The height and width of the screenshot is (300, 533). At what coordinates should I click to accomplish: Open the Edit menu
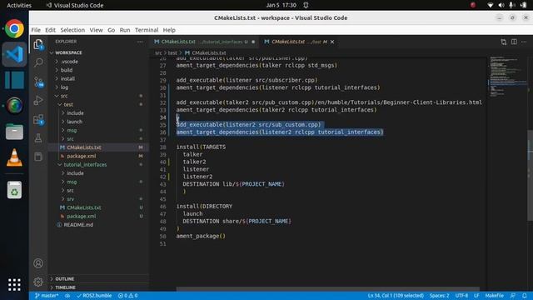[x=50, y=30]
